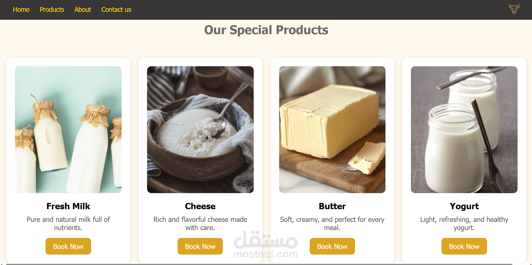Click the Yogurt description text

click(x=464, y=224)
